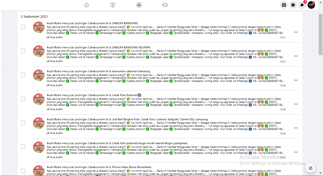Viewport: 323px width, 176px height.
Task: Open title link ending komunitas sabloner bandung.
Action: point(98,71)
